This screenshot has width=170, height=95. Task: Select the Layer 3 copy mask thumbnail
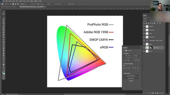pyautogui.click(x=151, y=48)
